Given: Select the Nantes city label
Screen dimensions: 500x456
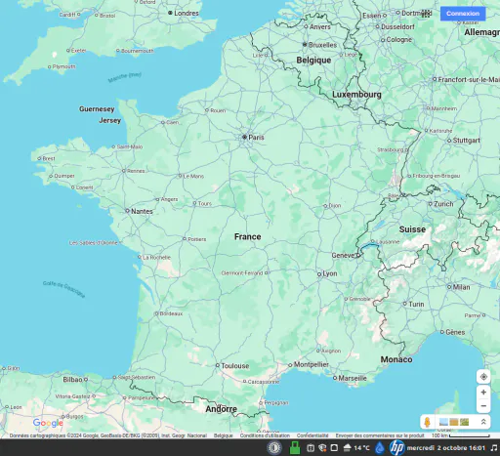Looking at the screenshot, I should point(142,211).
